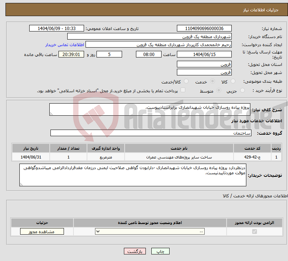
Task: Click the واحد اندازه گیری column header
Action: click(x=106, y=148)
